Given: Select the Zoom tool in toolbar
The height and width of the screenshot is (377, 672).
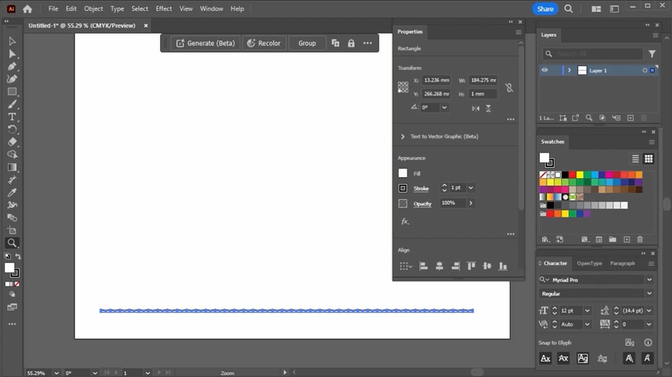Looking at the screenshot, I should pos(12,243).
